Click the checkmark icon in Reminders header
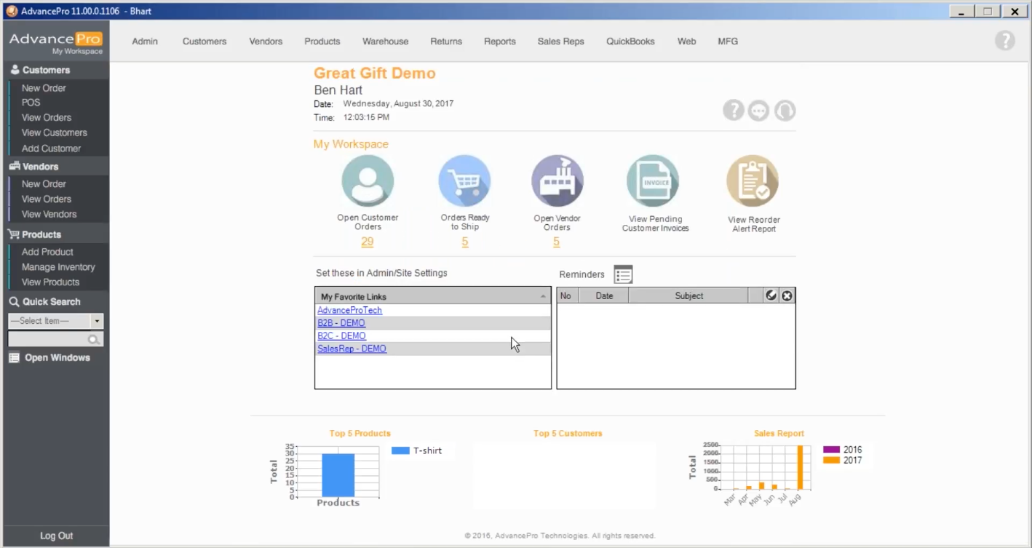The width and height of the screenshot is (1032, 548). [771, 295]
